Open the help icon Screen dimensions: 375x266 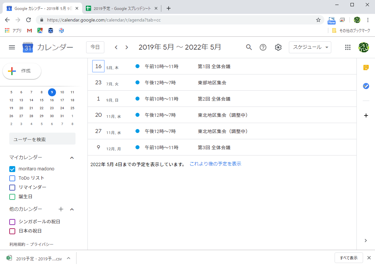point(263,47)
